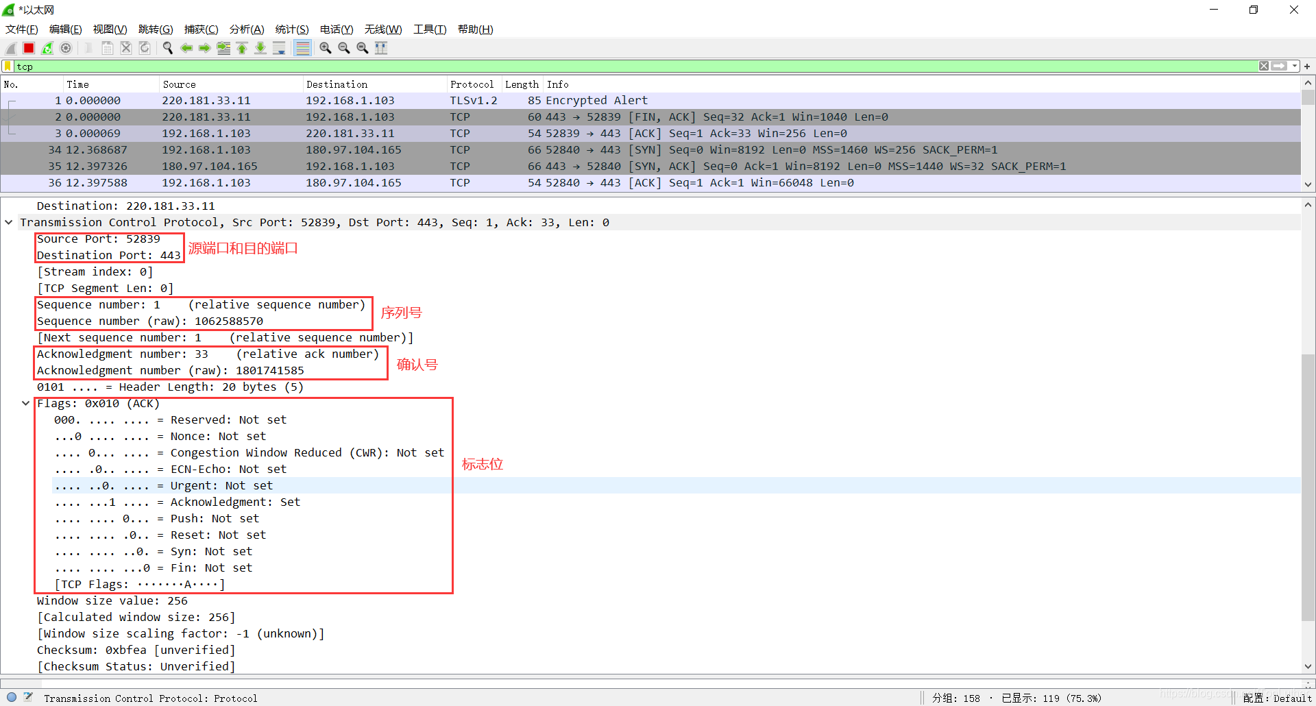The image size is (1316, 706).
Task: Select Sequence number (raw) field
Action: coord(150,321)
